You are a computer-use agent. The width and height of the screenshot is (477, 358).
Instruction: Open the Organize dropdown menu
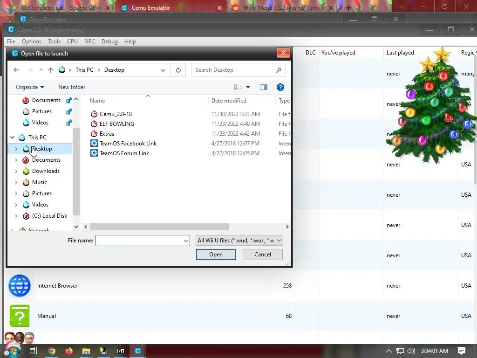pyautogui.click(x=30, y=87)
